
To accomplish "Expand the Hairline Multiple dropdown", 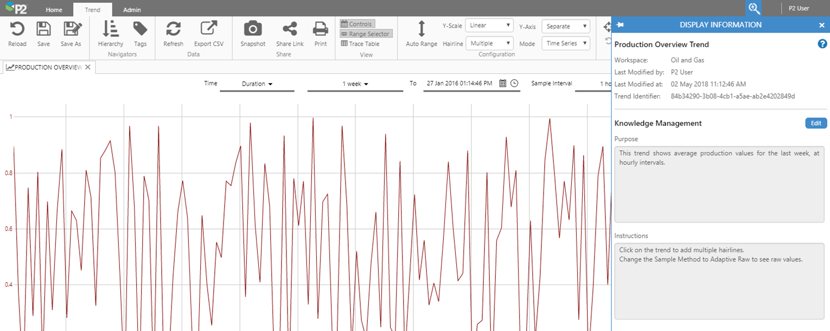I will [489, 43].
